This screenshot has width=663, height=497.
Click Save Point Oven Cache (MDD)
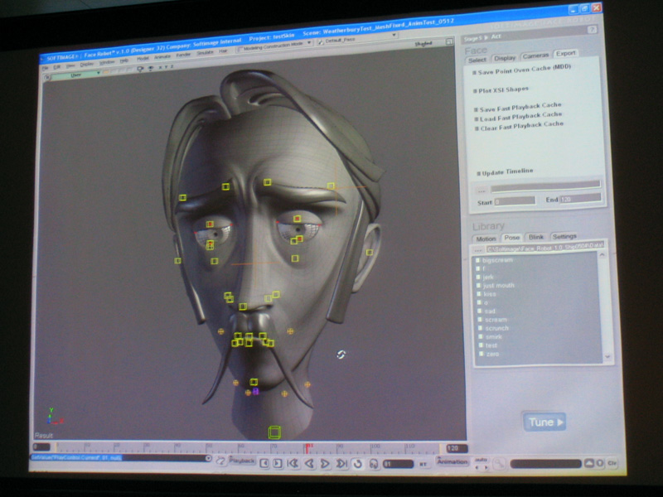coord(522,70)
